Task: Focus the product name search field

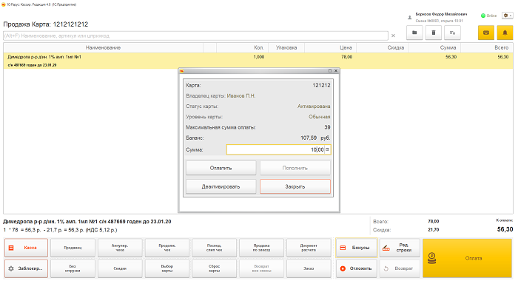Action: 195,35
